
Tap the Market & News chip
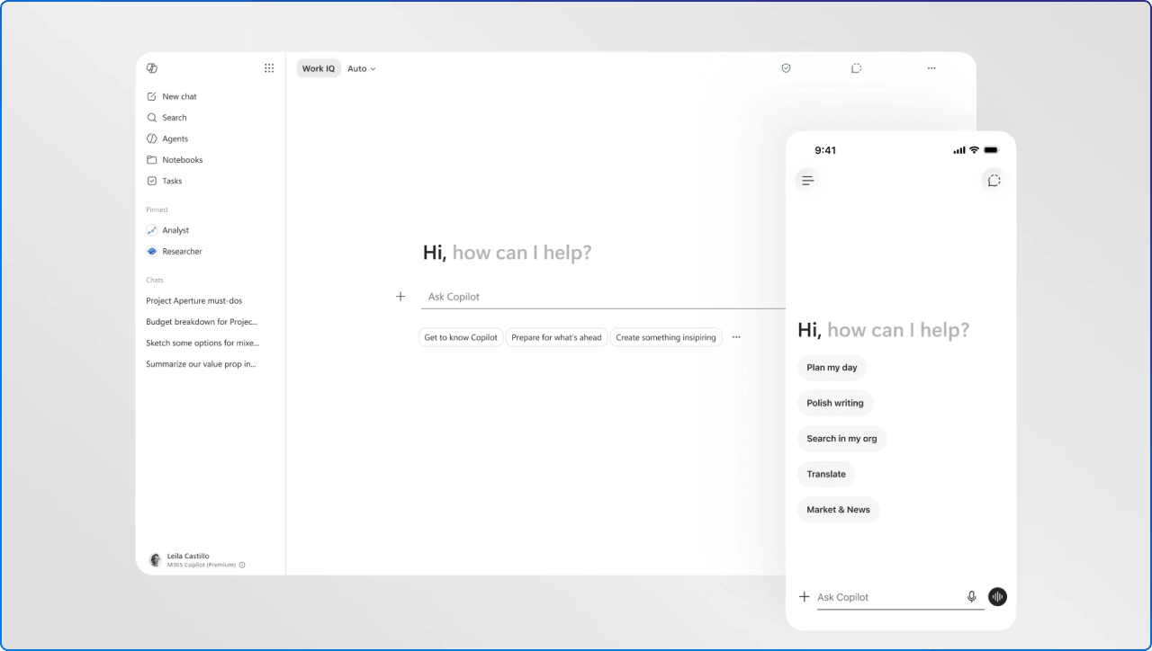[x=838, y=510]
